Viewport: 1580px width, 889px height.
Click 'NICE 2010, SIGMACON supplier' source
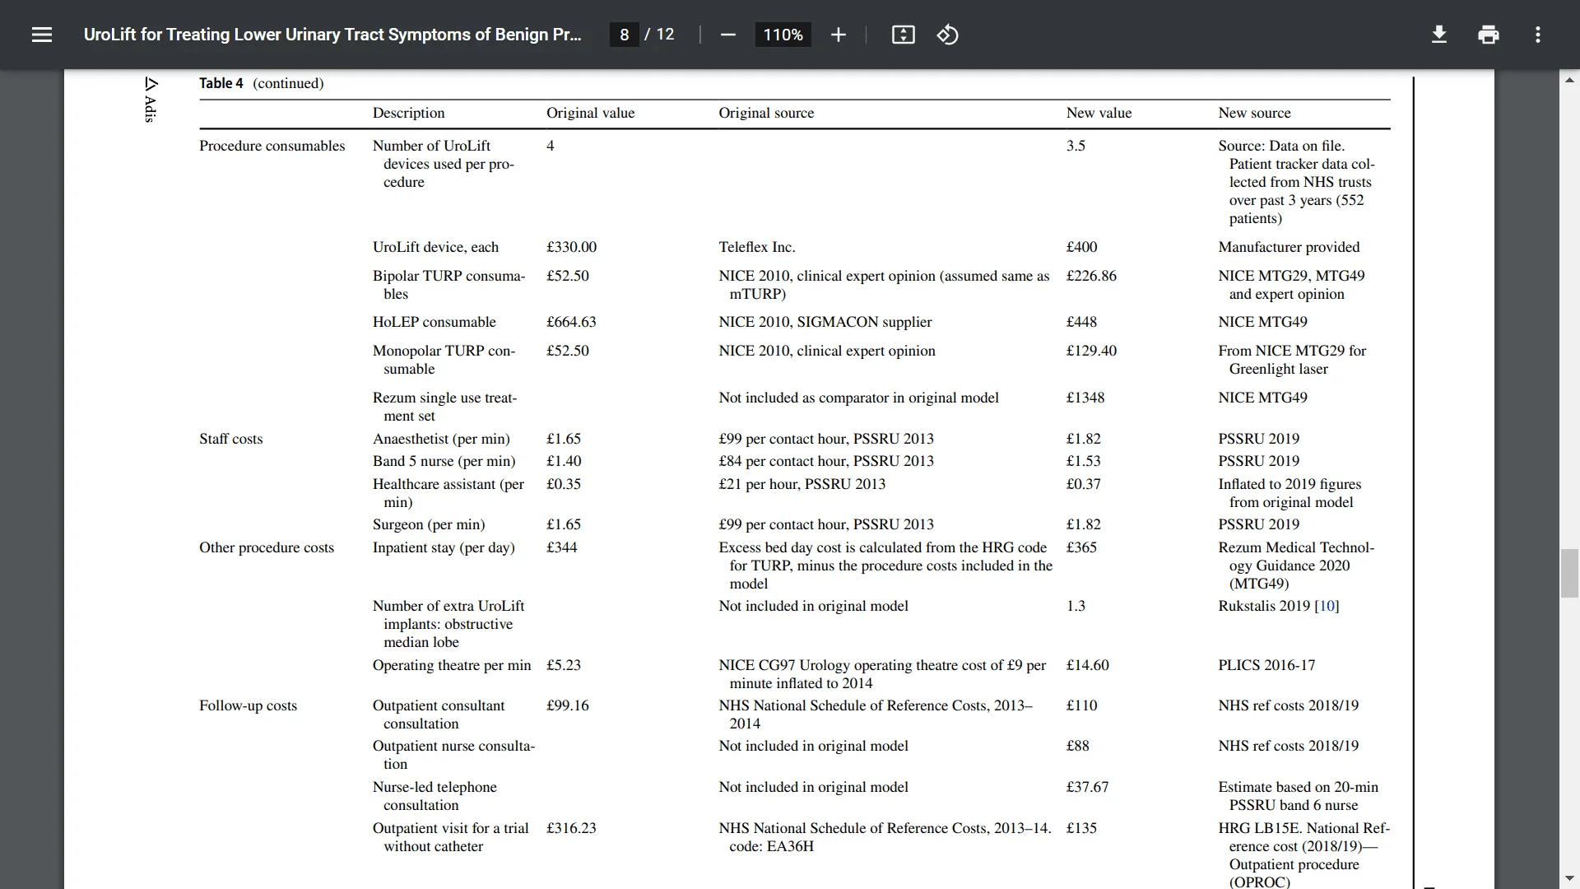click(825, 322)
